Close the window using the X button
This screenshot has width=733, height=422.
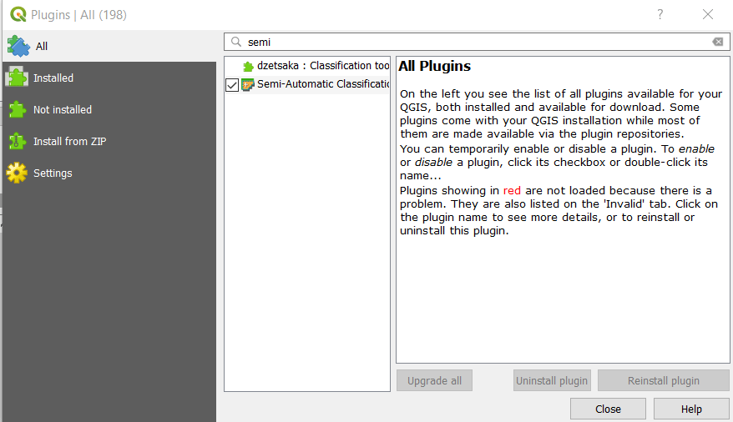click(x=708, y=14)
